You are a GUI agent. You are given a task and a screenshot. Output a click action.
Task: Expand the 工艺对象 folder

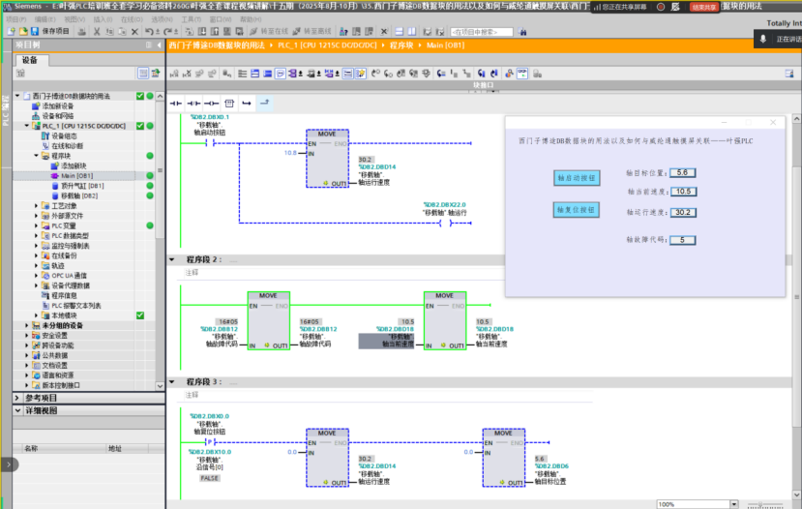37,206
